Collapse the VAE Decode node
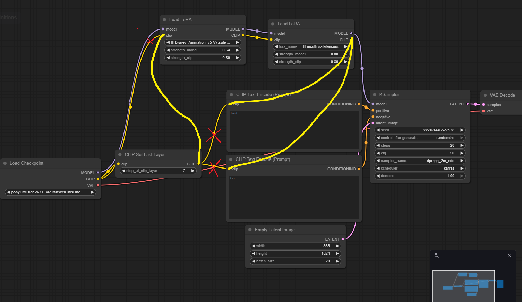522x302 pixels. [x=485, y=95]
